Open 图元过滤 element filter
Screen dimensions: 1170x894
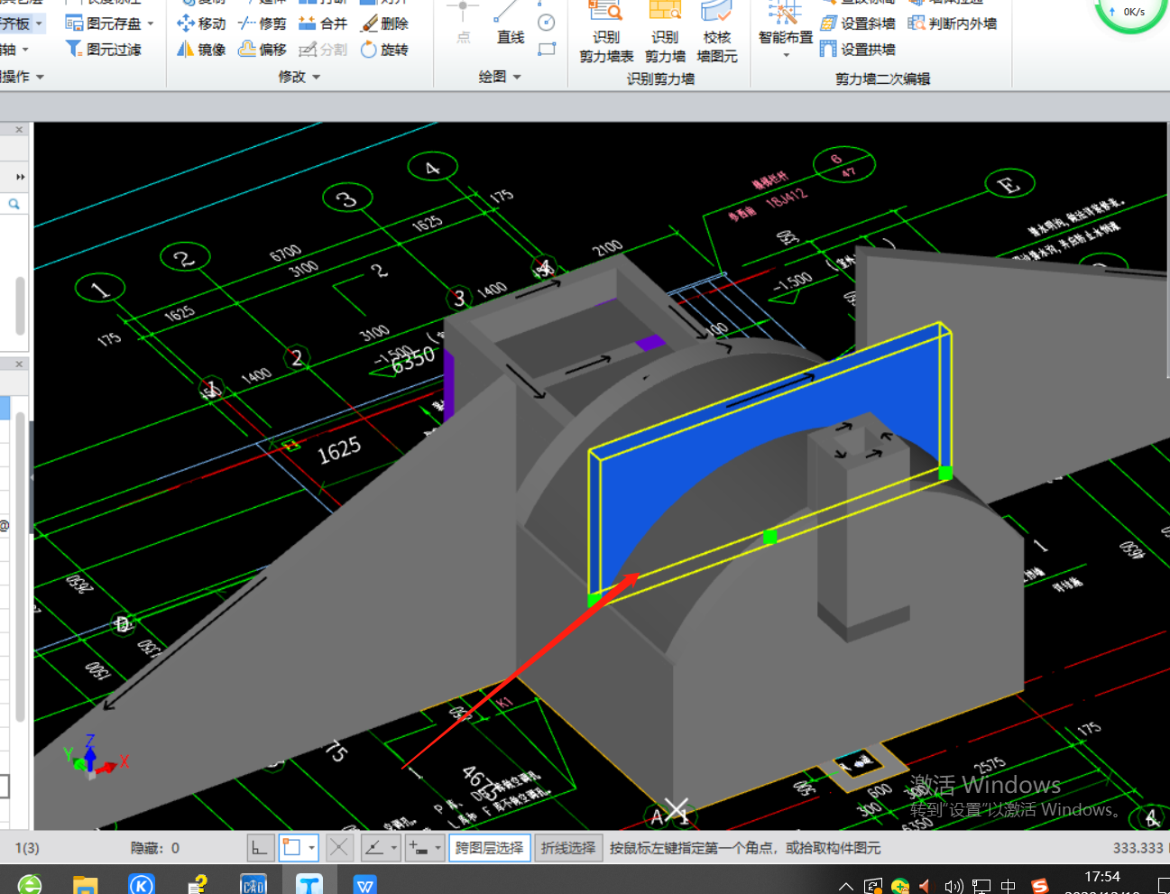[104, 50]
